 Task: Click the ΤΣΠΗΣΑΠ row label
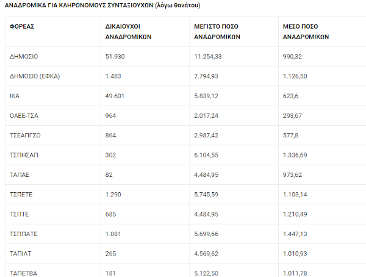click(x=24, y=155)
